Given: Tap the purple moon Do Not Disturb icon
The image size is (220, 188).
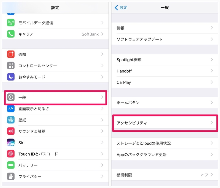Looking at the screenshot, I should pyautogui.click(x=11, y=77).
